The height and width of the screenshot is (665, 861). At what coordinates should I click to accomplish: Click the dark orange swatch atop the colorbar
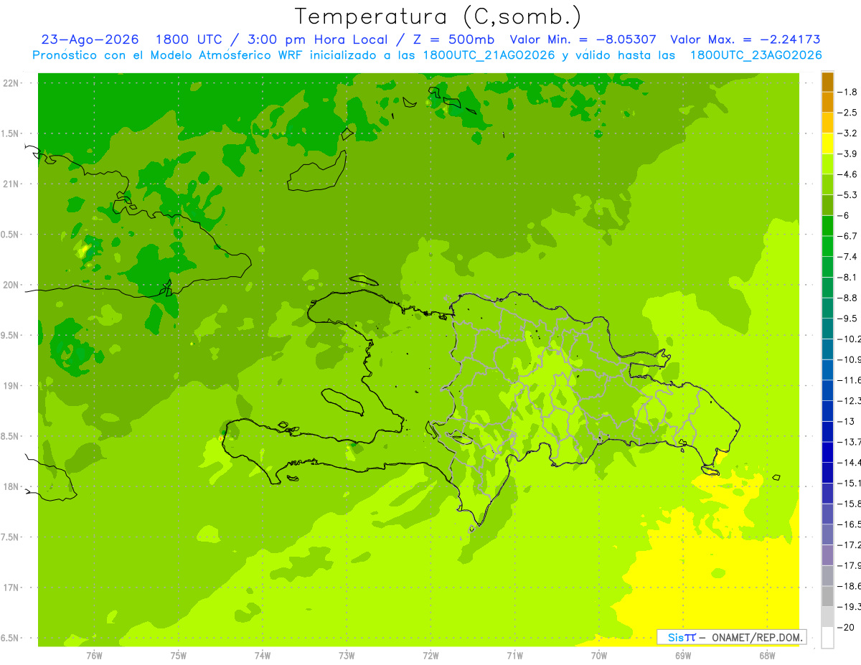[827, 82]
